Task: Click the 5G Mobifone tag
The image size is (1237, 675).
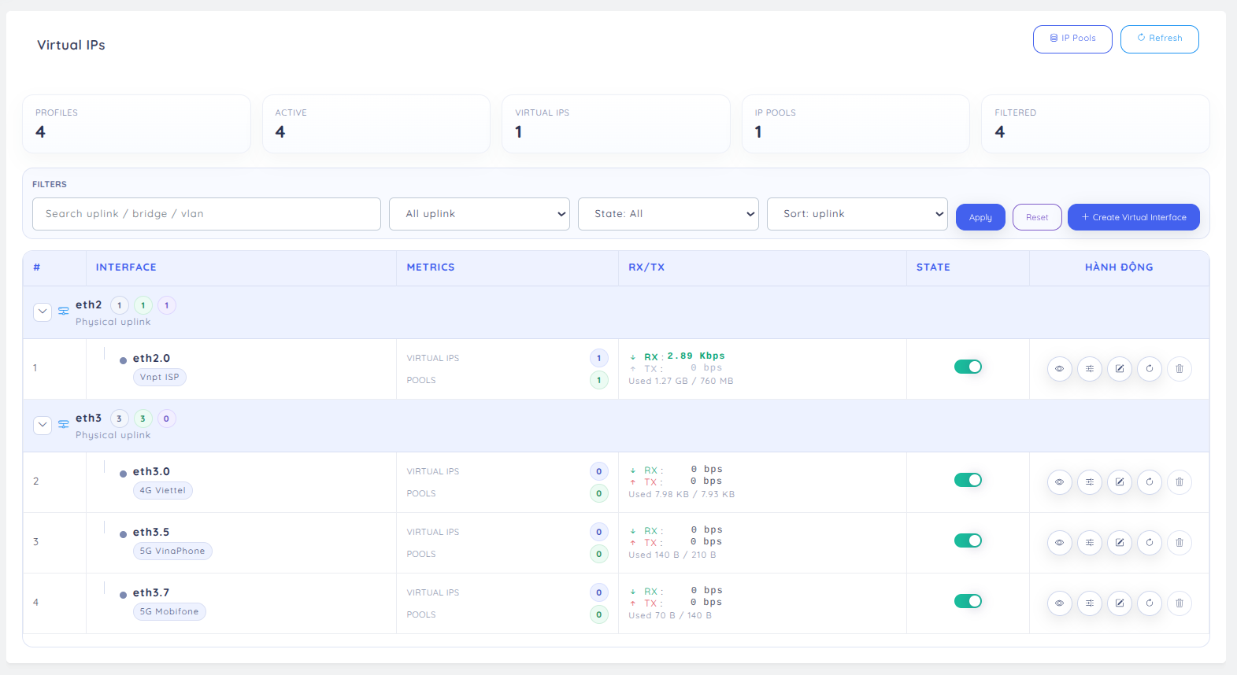Action: tap(169, 612)
